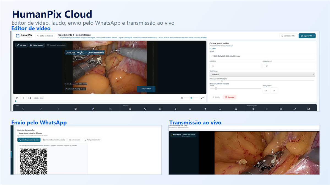Click Conectar / mostrar QR code button
Viewport: 330px width, 185px height.
coord(29,140)
